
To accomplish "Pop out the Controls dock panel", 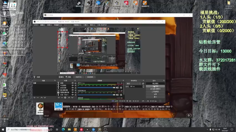I will pyautogui.click(x=164, y=80).
